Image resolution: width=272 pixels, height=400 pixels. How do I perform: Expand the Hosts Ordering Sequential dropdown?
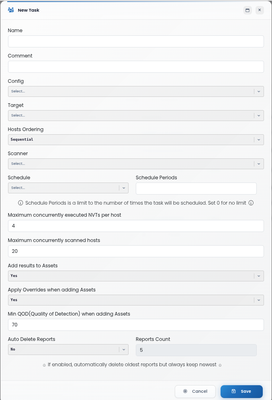pyautogui.click(x=136, y=139)
